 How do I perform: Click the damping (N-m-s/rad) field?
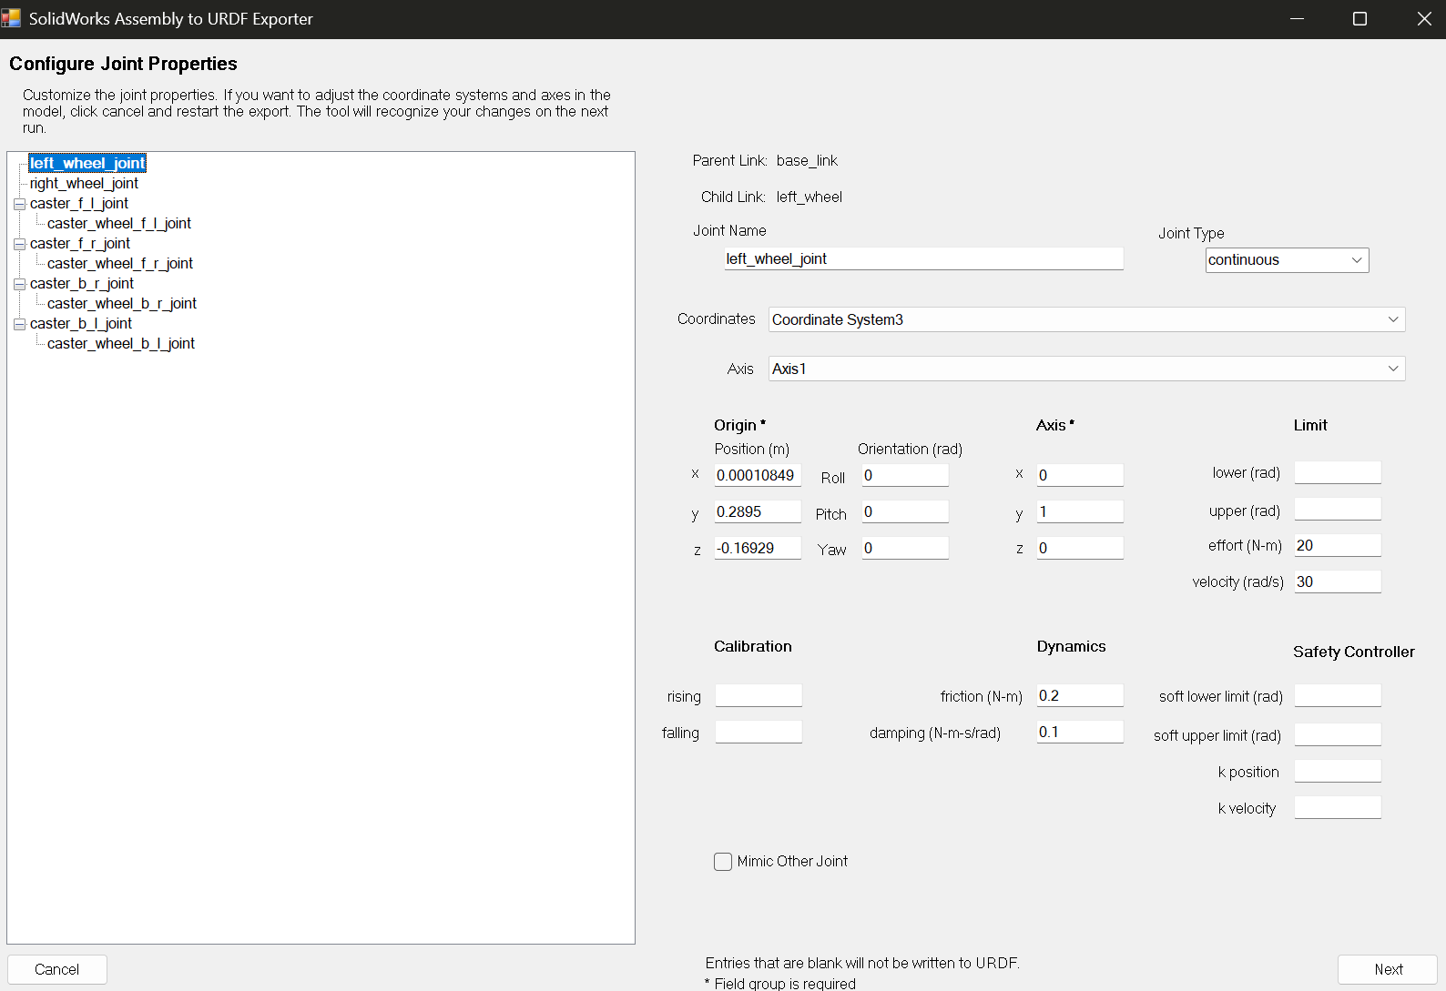click(x=1080, y=732)
